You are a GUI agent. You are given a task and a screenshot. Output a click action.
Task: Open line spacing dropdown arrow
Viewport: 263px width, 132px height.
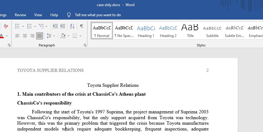click(54, 36)
